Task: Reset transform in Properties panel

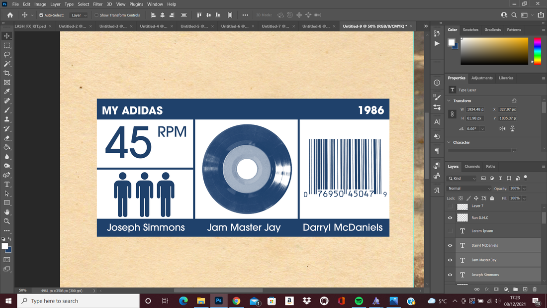Action: click(514, 101)
